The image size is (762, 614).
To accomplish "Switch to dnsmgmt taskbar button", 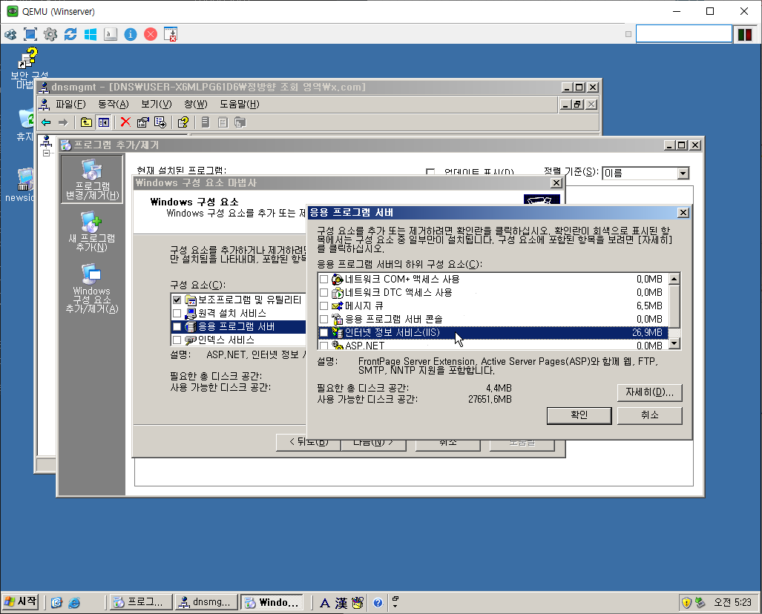I will click(206, 602).
